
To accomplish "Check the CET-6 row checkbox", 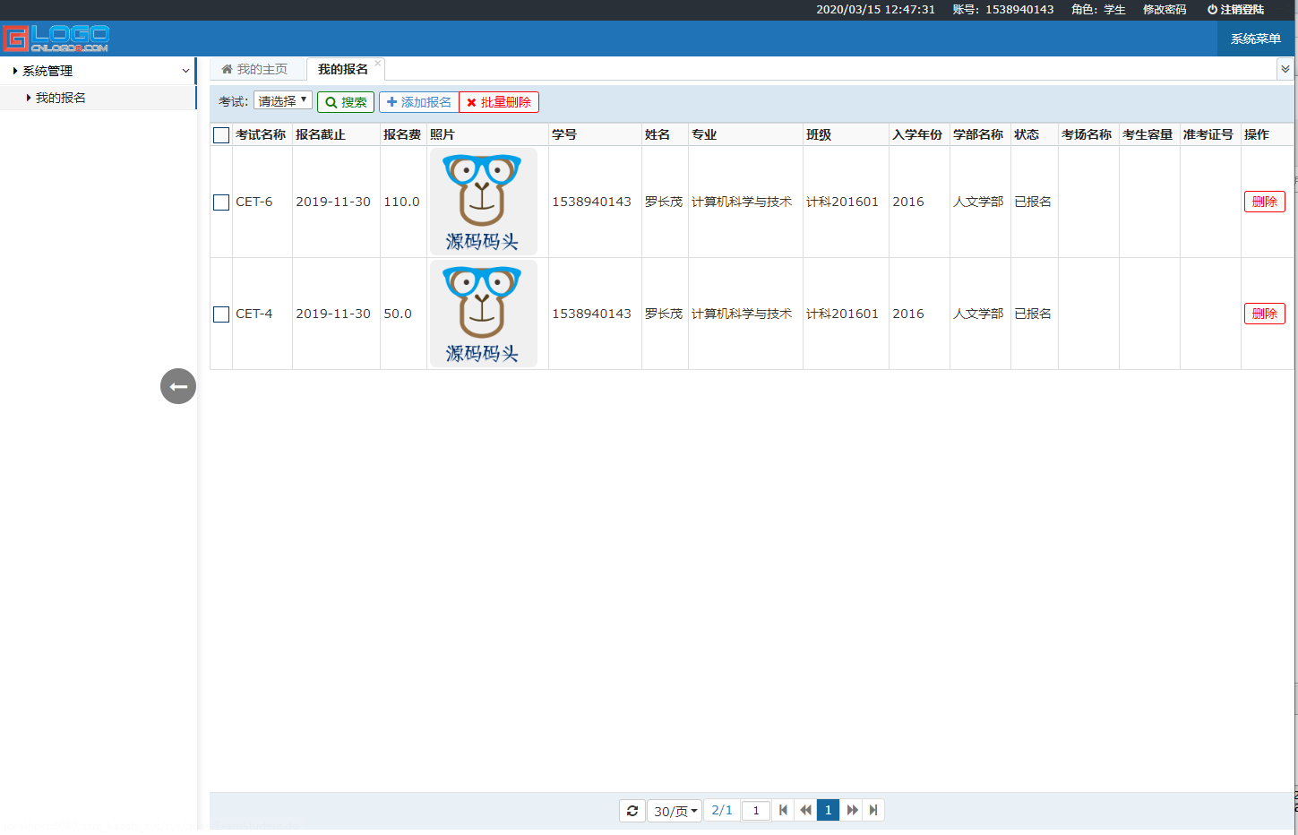I will [x=221, y=202].
